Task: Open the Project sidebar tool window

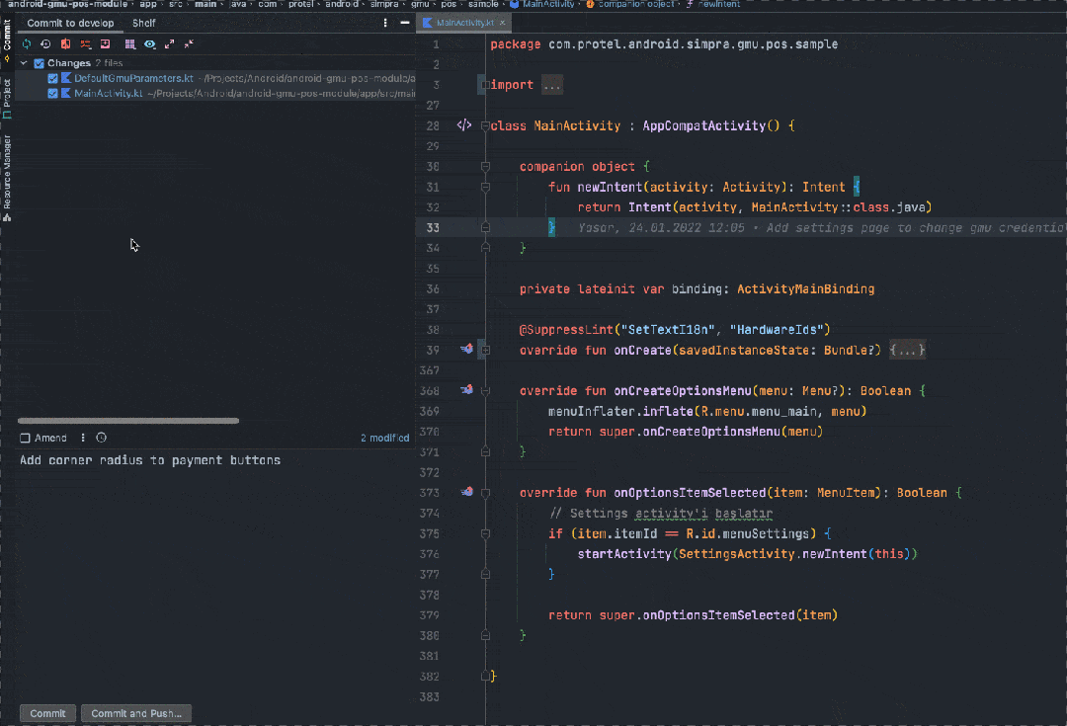Action: pos(7,99)
